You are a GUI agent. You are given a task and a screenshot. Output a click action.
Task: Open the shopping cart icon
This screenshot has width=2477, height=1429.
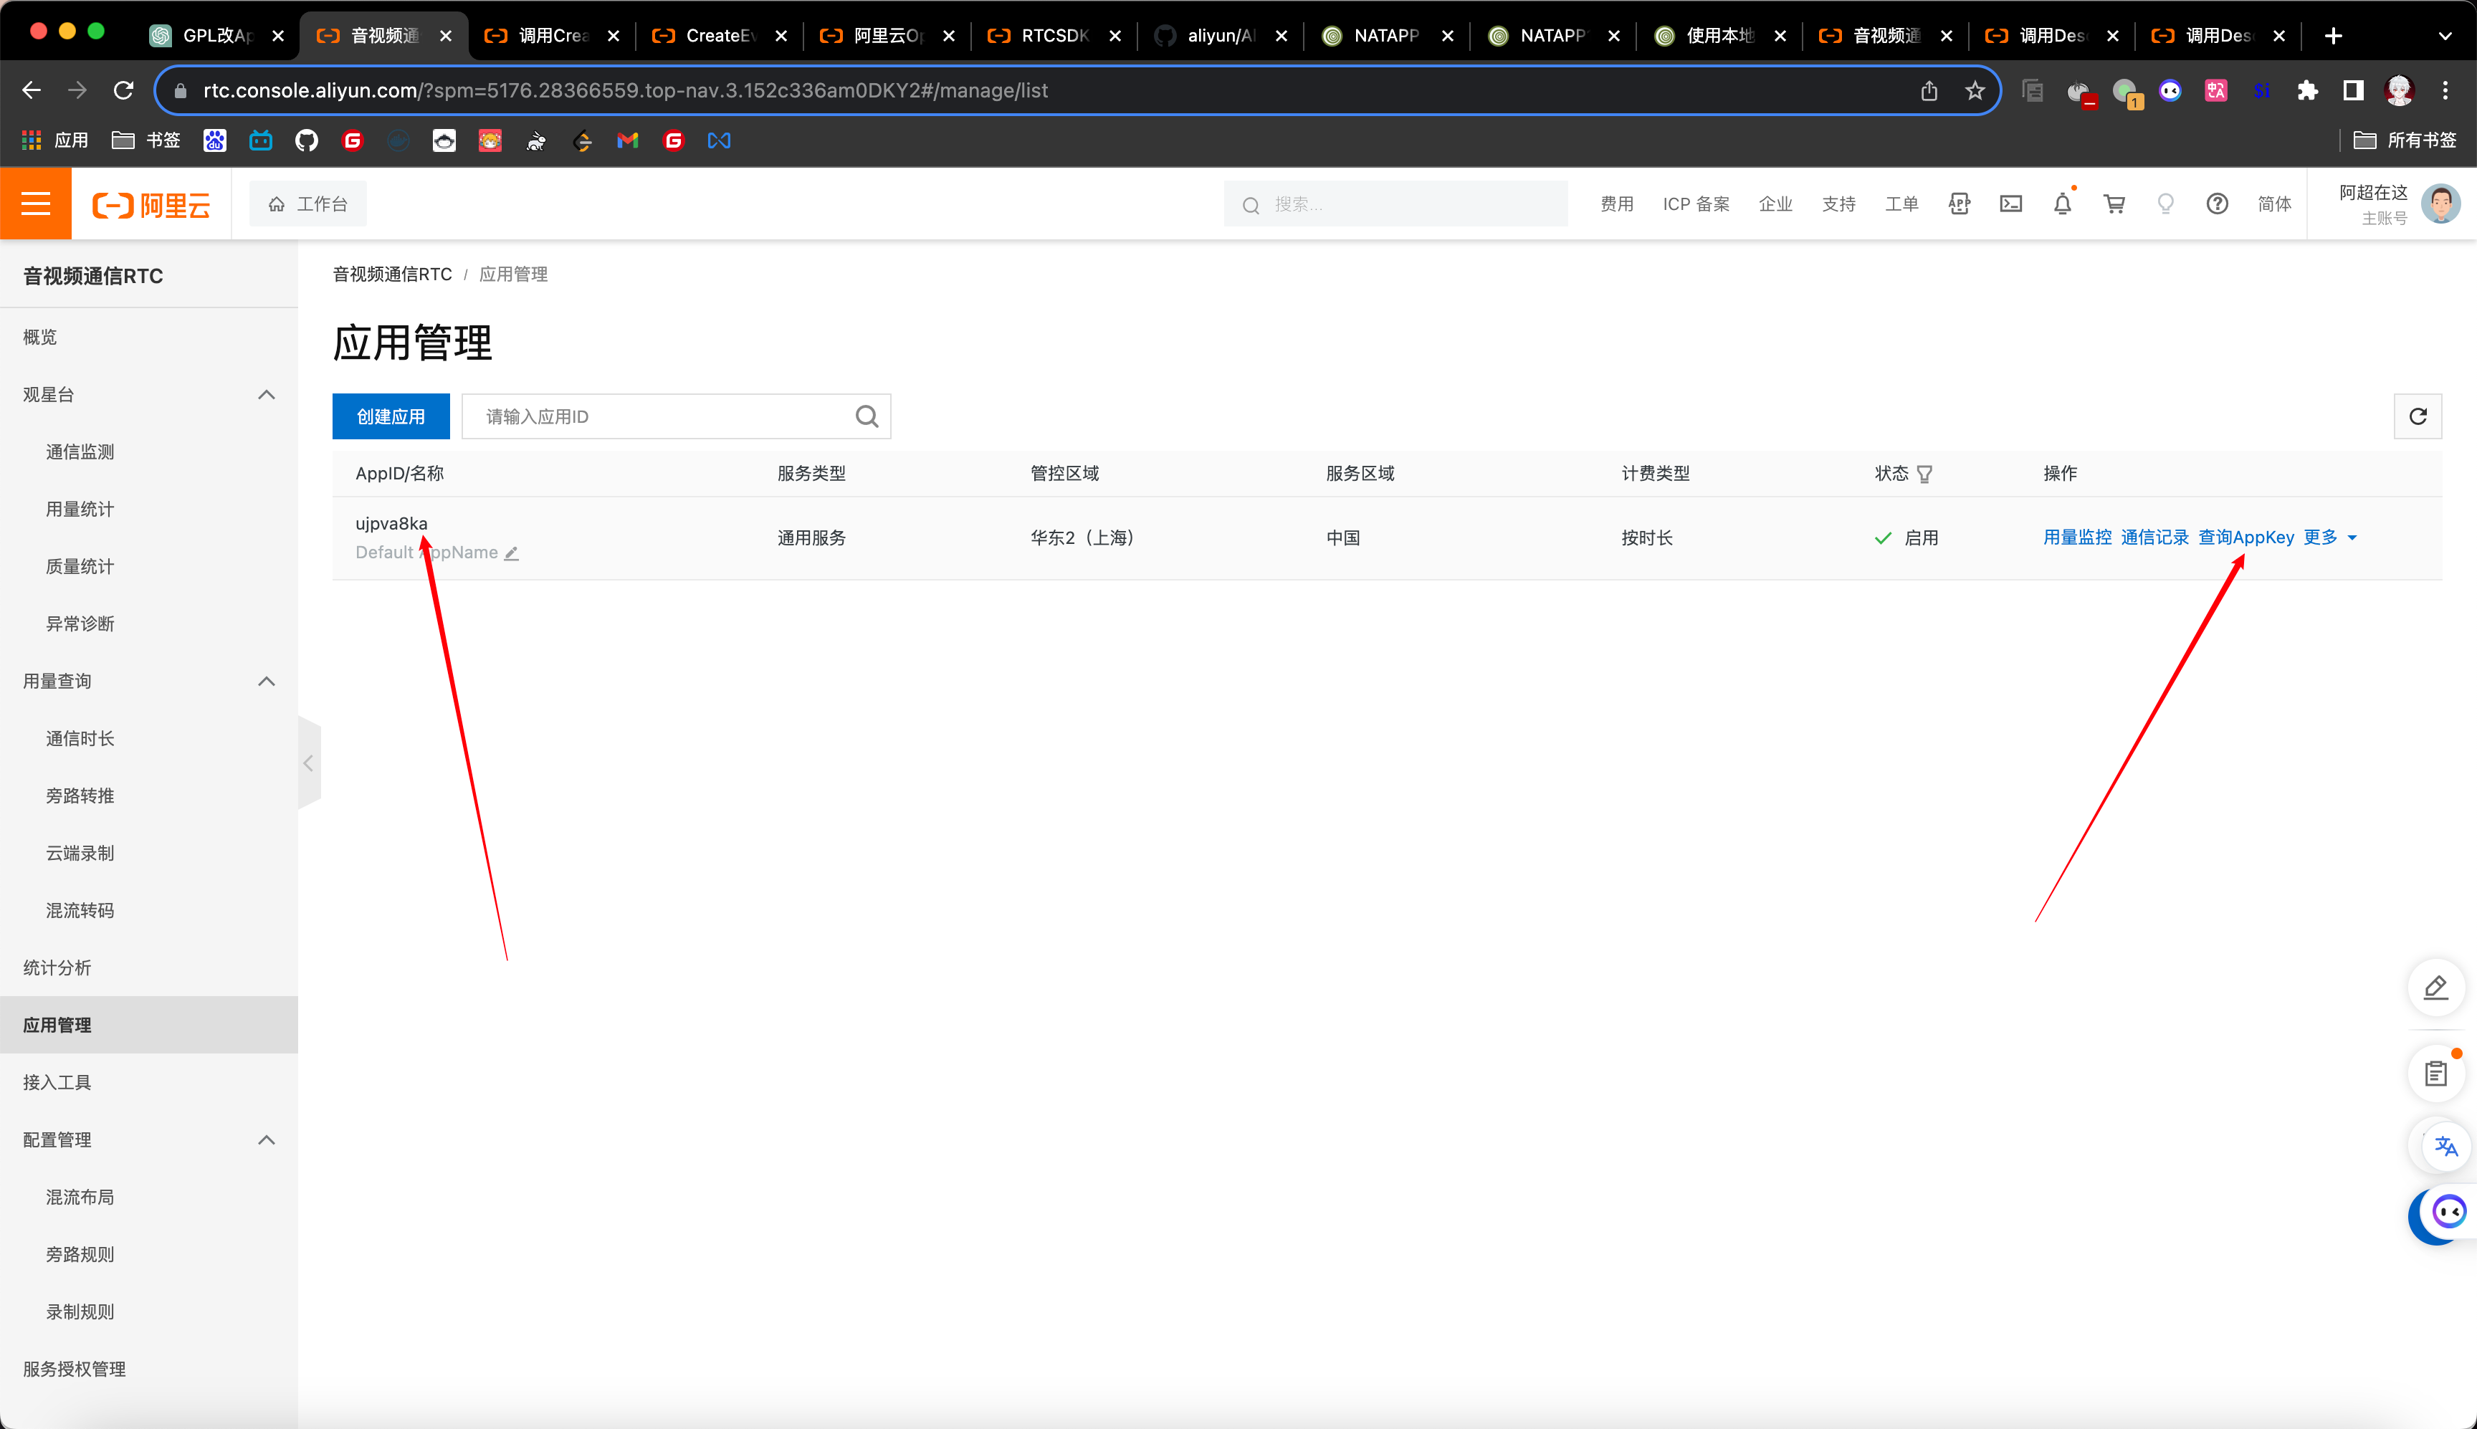point(2114,204)
